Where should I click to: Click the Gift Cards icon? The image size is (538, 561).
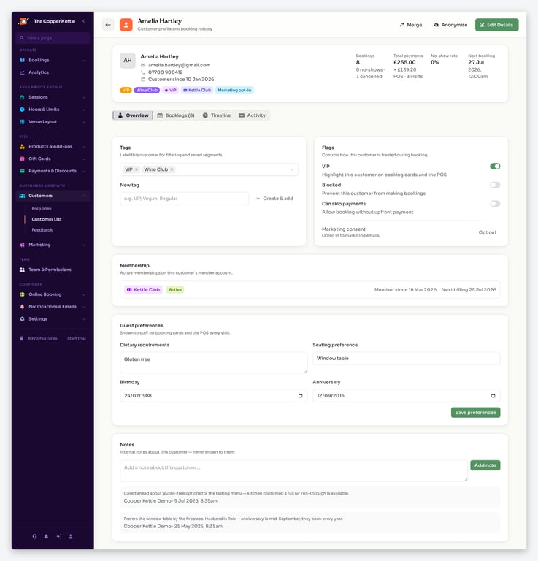pyautogui.click(x=22, y=159)
